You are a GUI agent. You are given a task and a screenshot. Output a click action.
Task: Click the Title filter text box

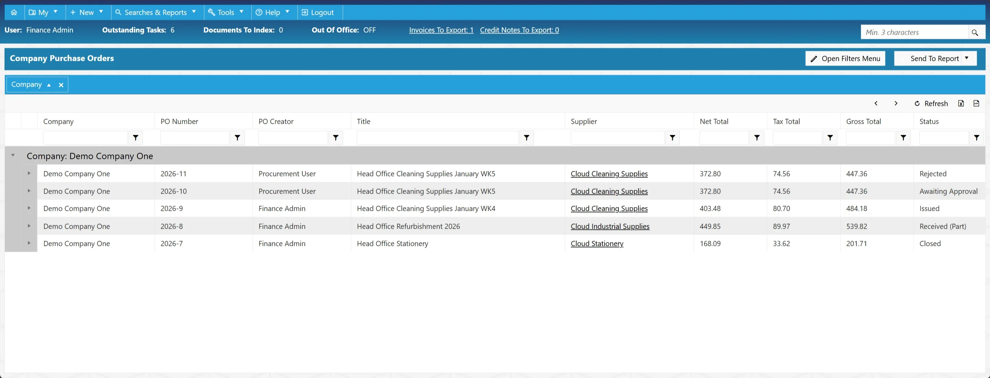(437, 138)
